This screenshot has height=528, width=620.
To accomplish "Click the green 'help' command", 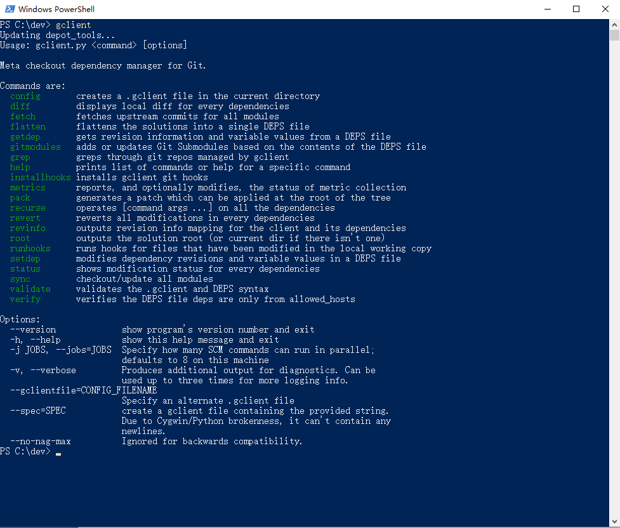I will (20, 168).
